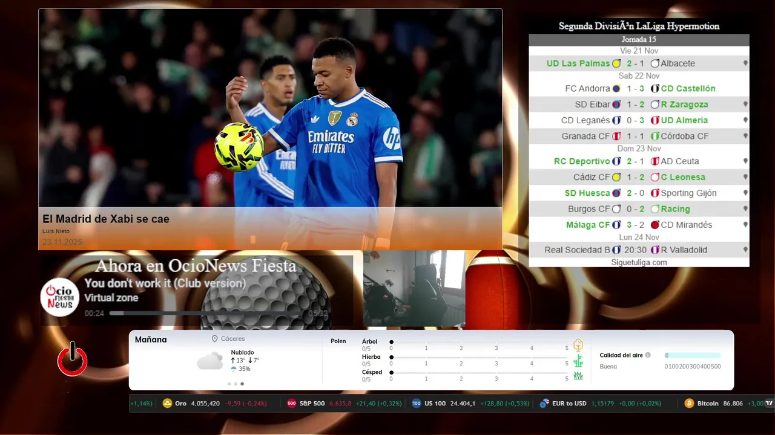The image size is (775, 435).
Task: Click the Oro price 4.055,420
Action: [205, 404]
